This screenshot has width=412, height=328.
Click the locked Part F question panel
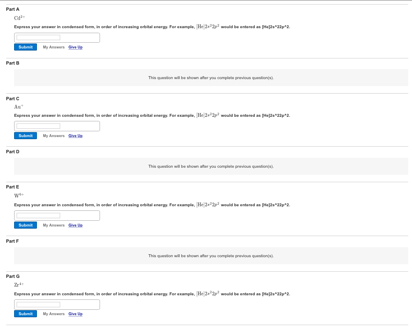[211, 256]
